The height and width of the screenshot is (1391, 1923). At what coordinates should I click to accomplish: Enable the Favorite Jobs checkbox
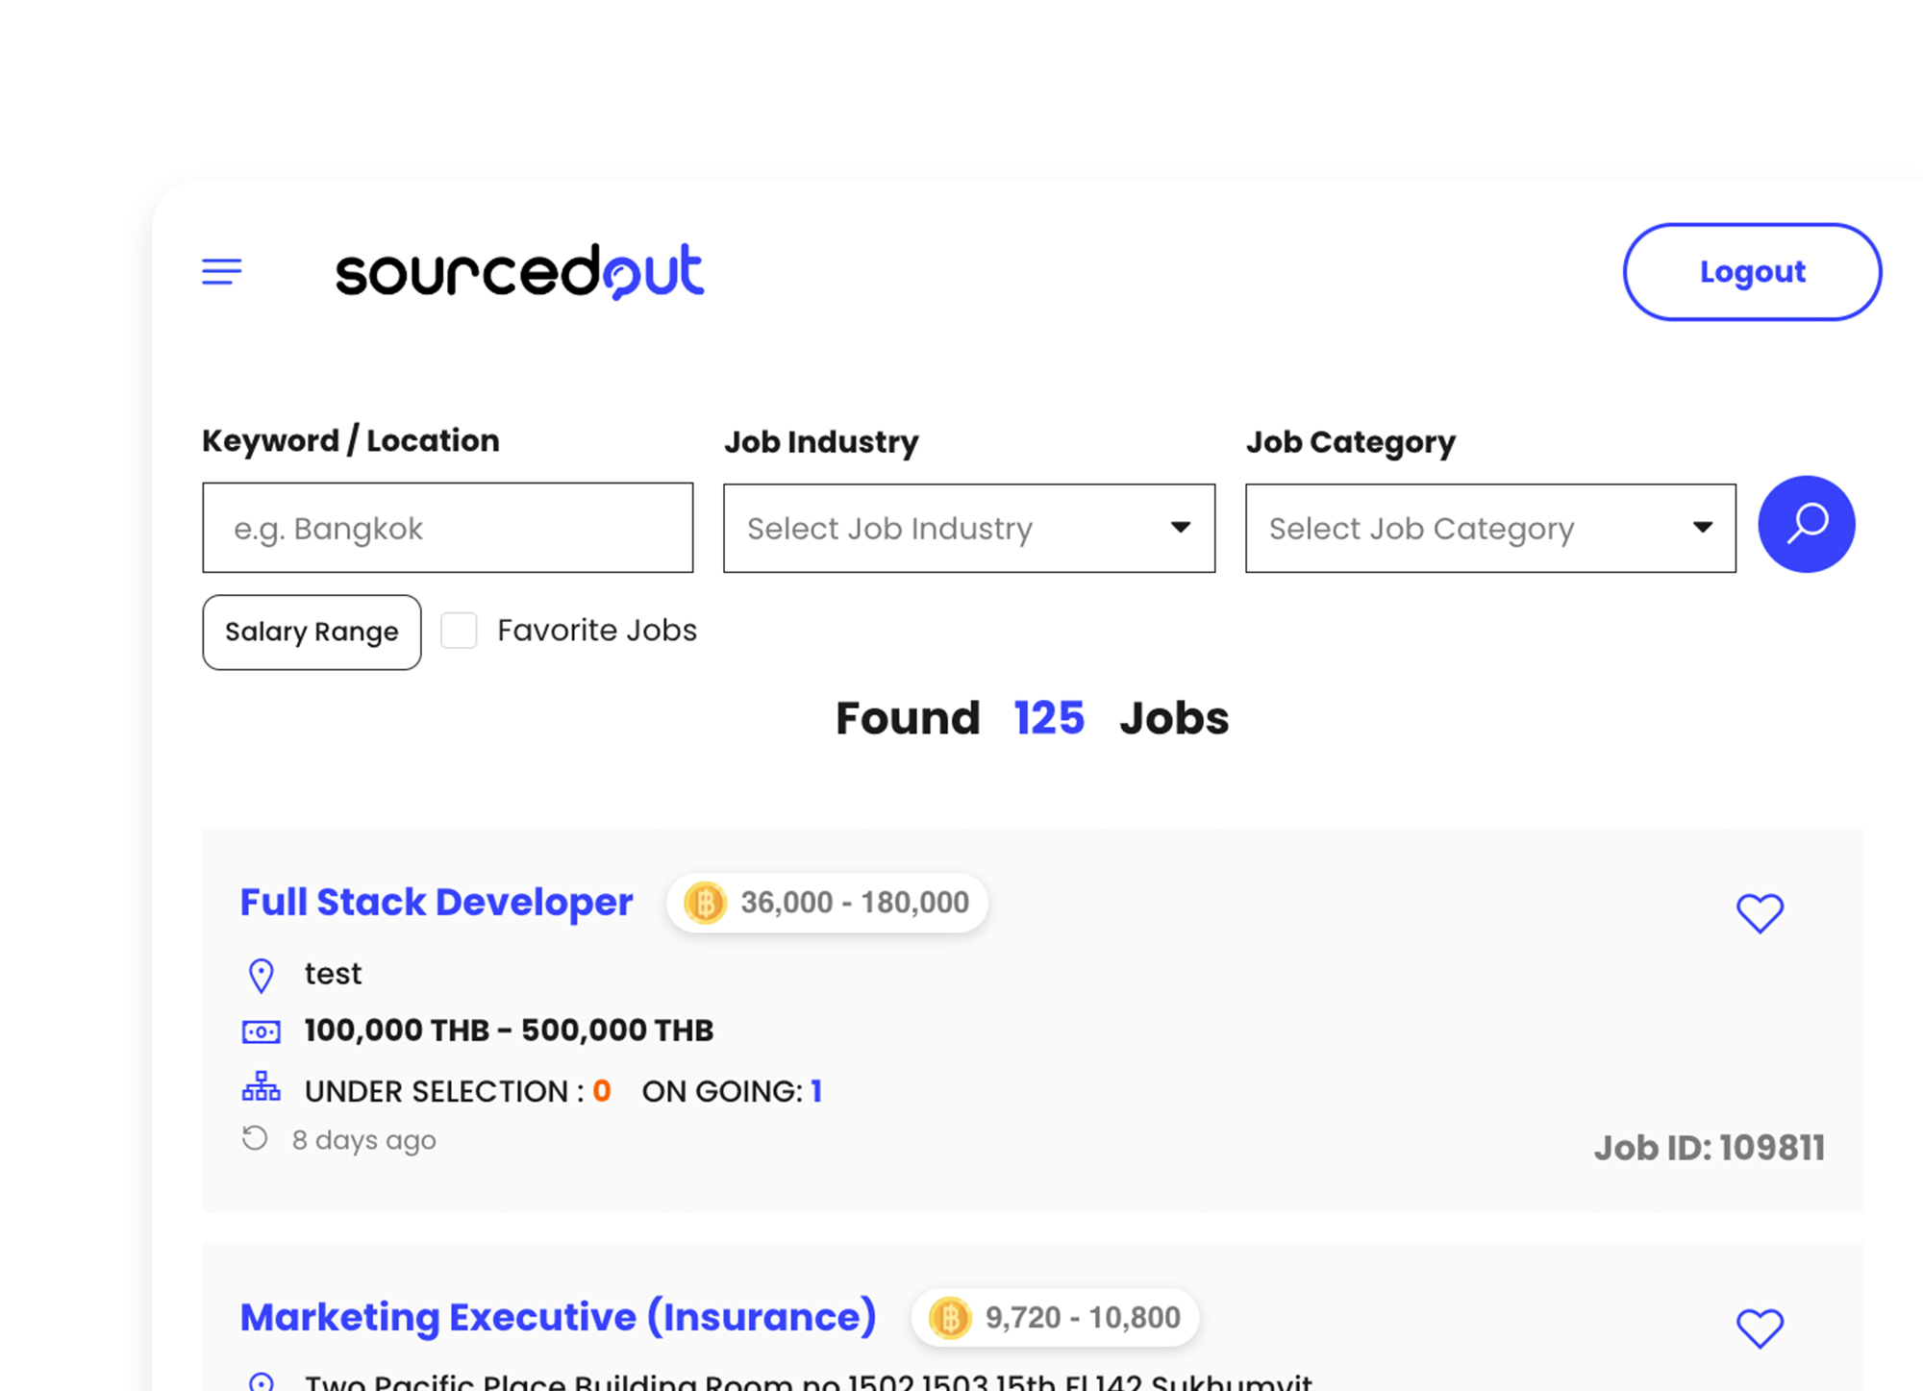click(459, 631)
